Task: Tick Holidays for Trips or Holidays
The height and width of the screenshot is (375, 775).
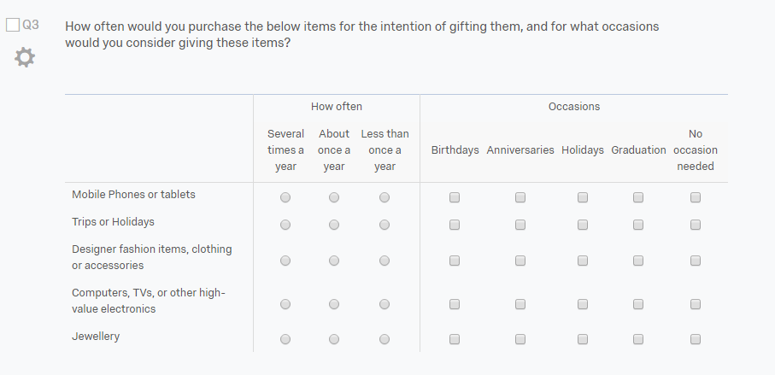Action: [x=583, y=225]
